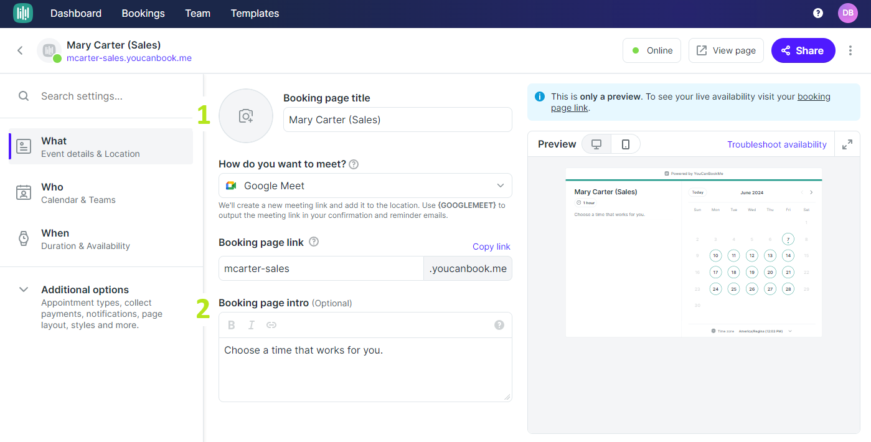Click the search magnifier icon
Image resolution: width=871 pixels, height=442 pixels.
pos(24,96)
